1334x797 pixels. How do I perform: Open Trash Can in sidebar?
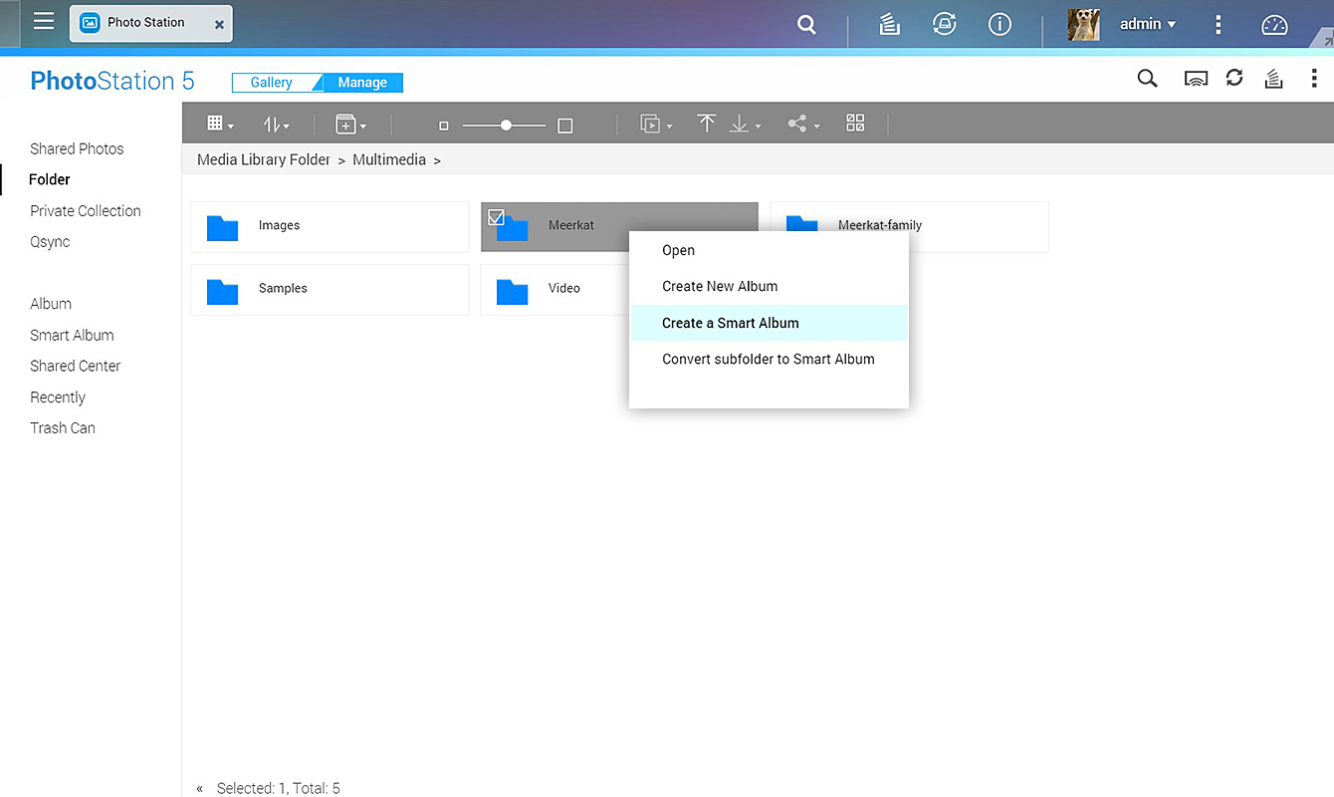(63, 427)
